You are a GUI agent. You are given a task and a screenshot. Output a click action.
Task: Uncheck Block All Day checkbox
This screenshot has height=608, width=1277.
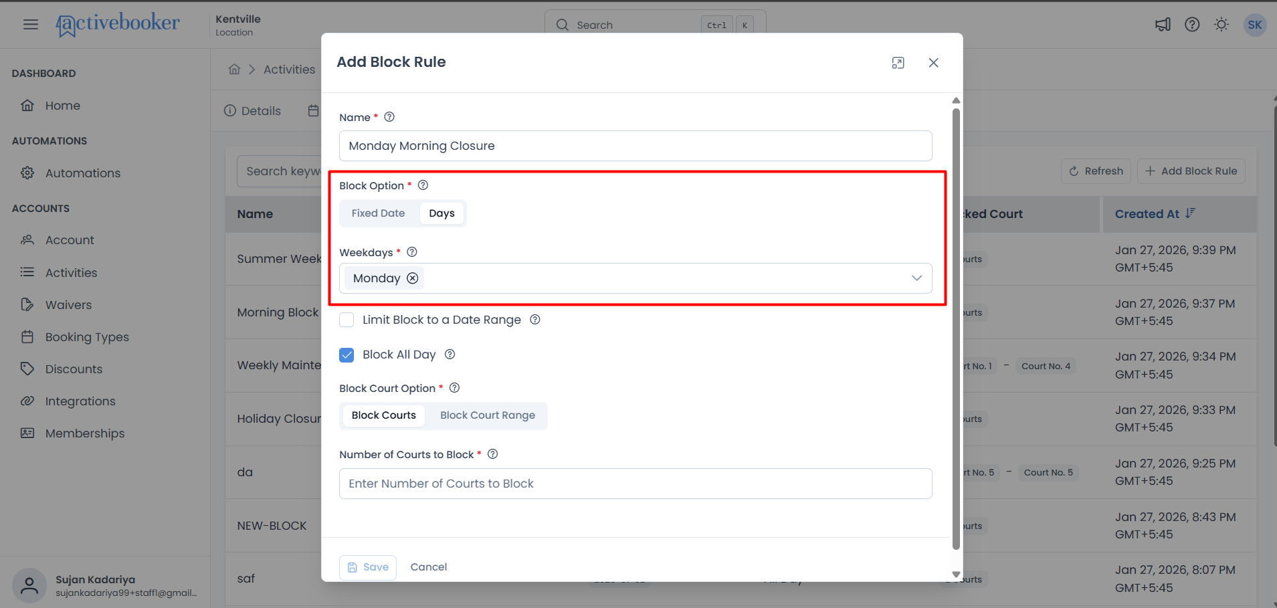[x=347, y=355]
